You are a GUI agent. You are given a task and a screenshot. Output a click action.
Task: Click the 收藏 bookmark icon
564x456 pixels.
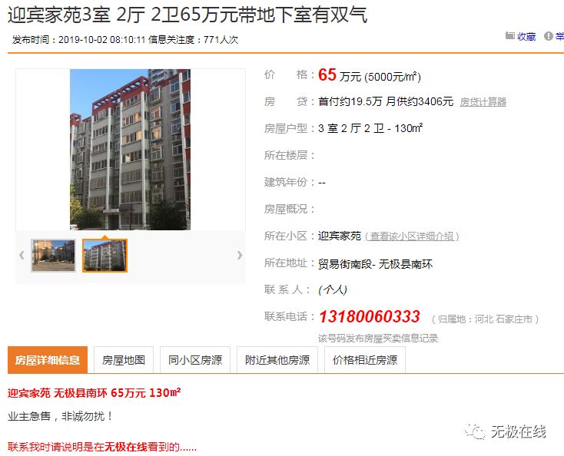click(509, 35)
